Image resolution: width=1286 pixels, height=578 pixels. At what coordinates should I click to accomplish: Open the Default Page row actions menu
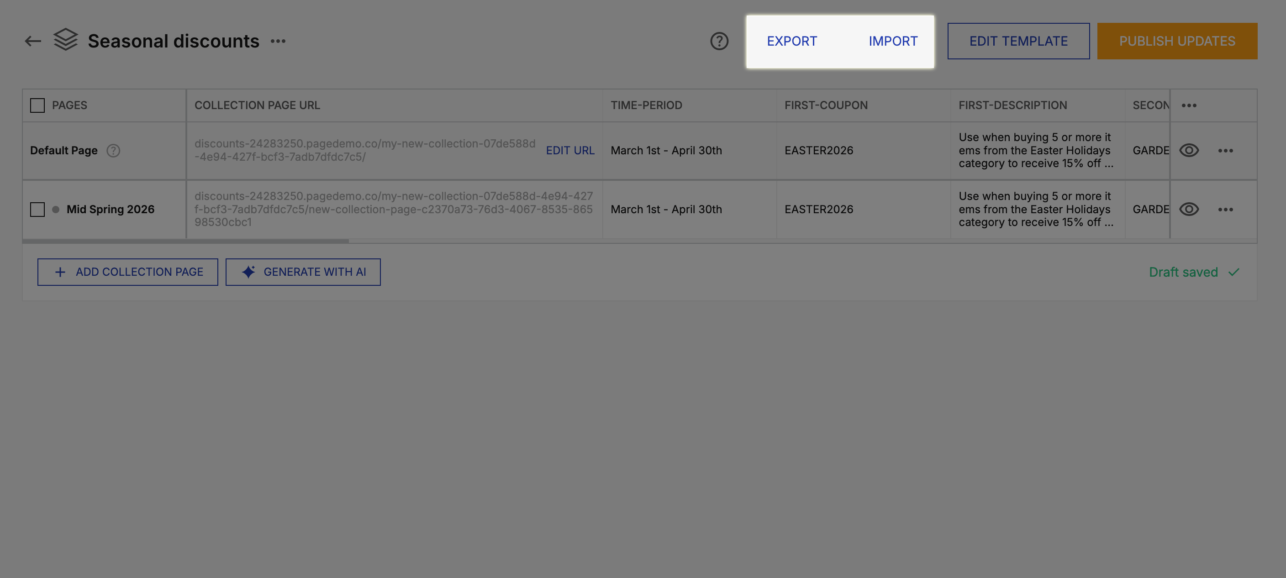tap(1227, 150)
